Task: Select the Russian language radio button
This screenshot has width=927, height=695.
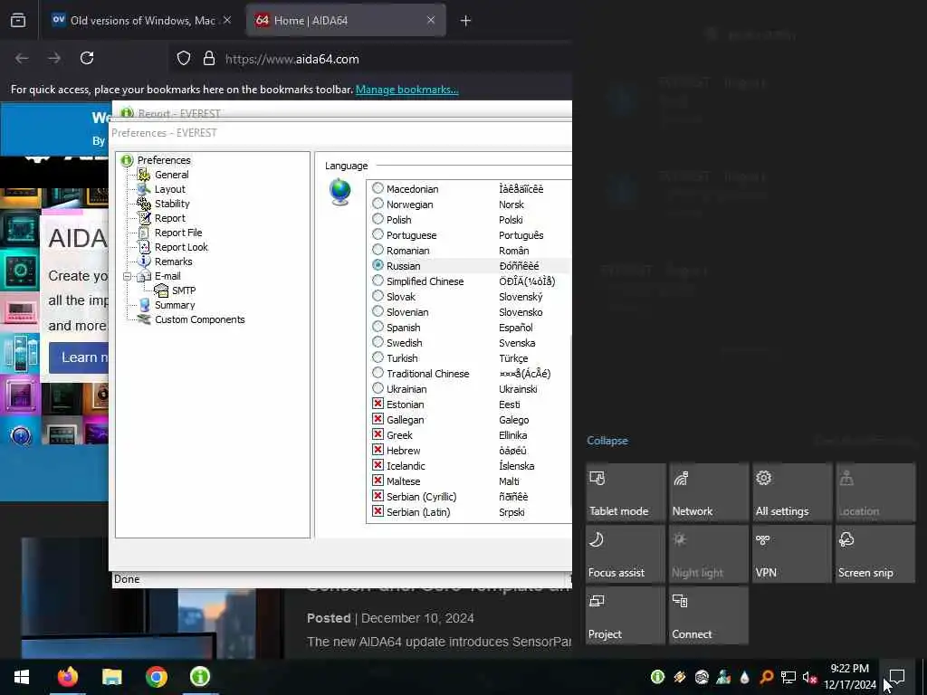Action: (377, 265)
